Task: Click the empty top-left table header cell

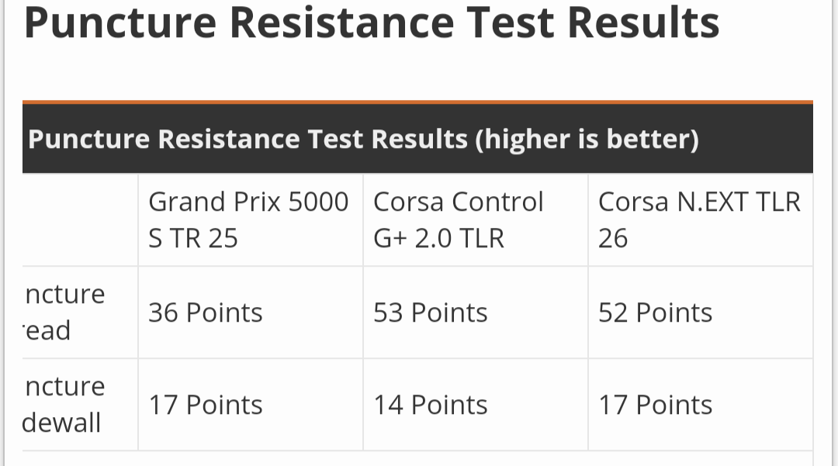Action: click(80, 219)
